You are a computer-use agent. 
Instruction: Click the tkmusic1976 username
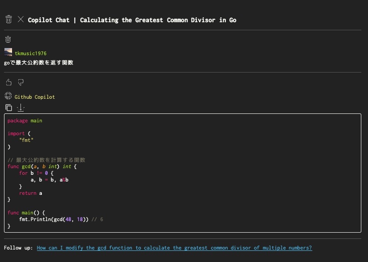(30, 53)
